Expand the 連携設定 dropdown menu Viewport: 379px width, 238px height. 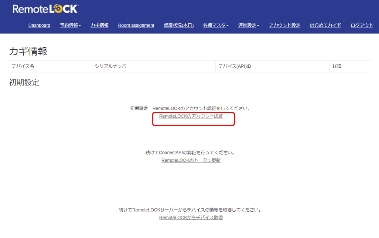pos(249,25)
